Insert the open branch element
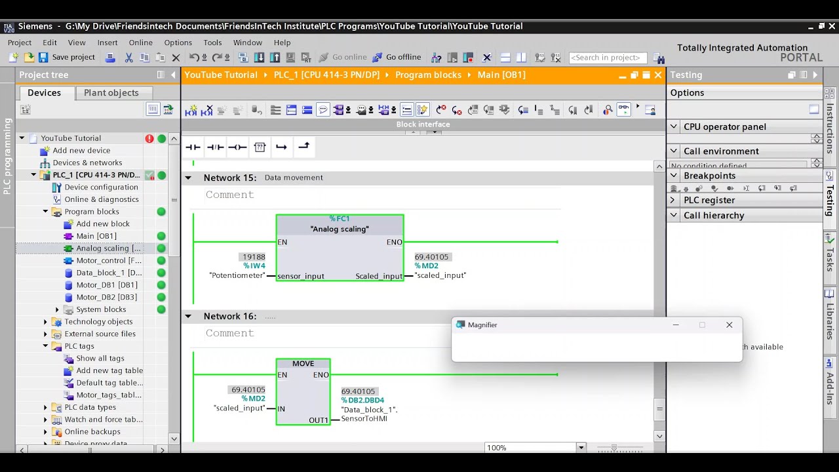The width and height of the screenshot is (839, 472). [x=282, y=147]
